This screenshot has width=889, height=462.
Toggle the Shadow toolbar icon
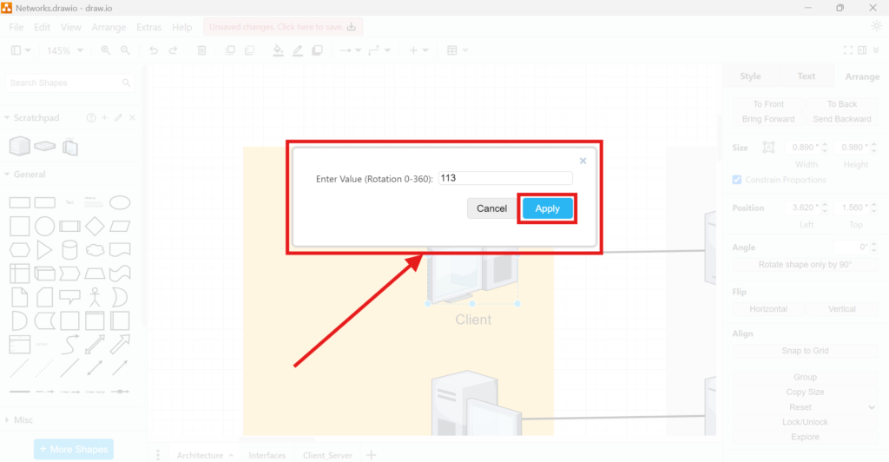(318, 50)
